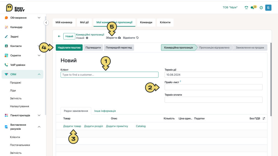Switch to Мої дії tab
The width and height of the screenshot is (278, 156).
pos(84,22)
